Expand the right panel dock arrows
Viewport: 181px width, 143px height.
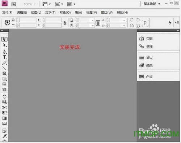[x=178, y=30]
